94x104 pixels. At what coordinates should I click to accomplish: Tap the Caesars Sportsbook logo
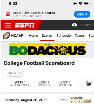point(81,100)
